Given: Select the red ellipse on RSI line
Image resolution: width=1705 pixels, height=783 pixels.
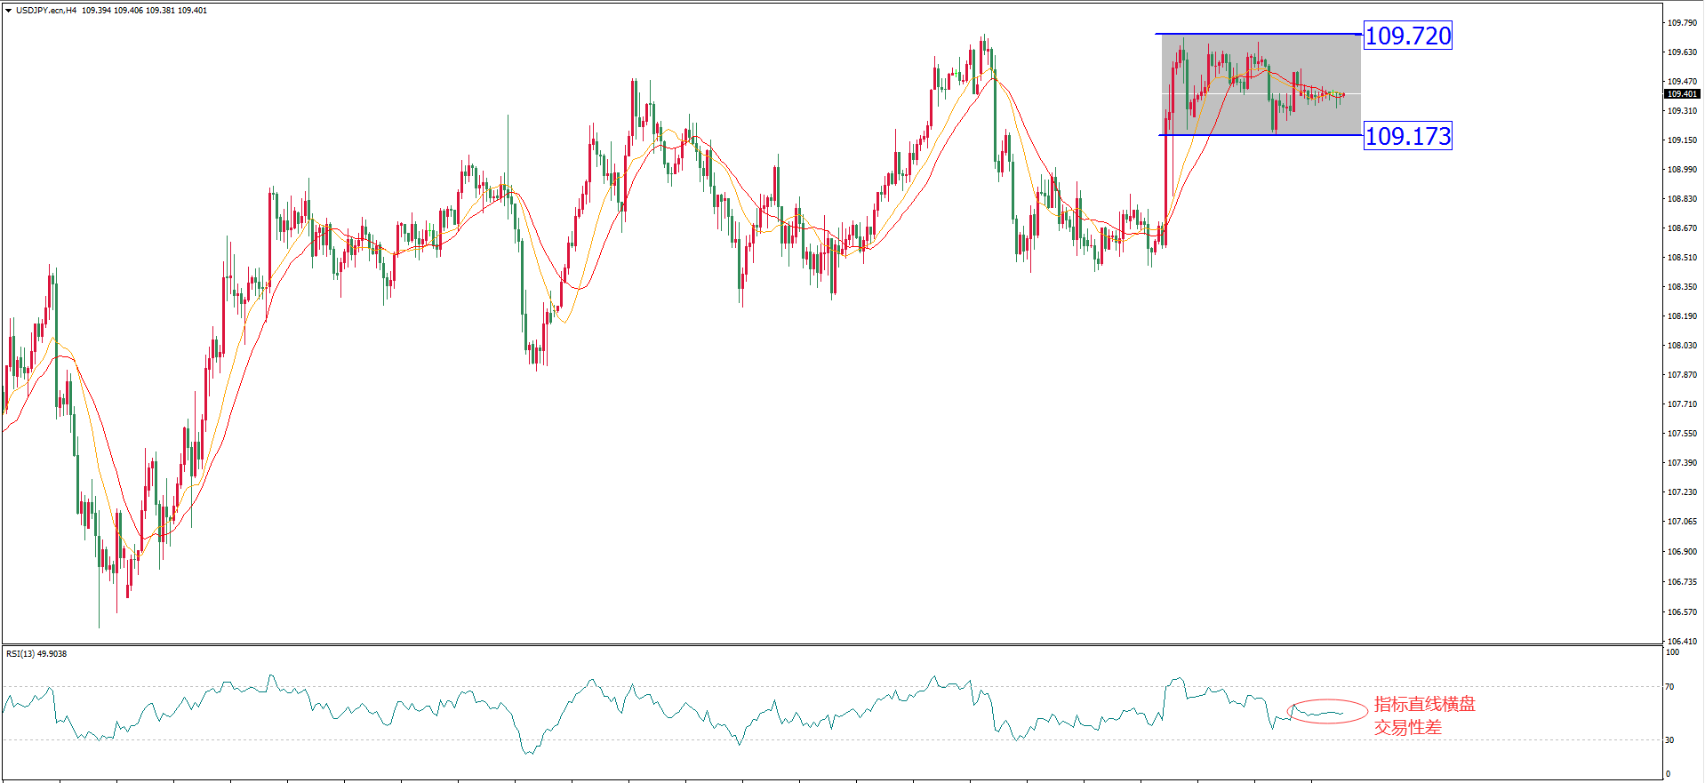Looking at the screenshot, I should 1326,711.
